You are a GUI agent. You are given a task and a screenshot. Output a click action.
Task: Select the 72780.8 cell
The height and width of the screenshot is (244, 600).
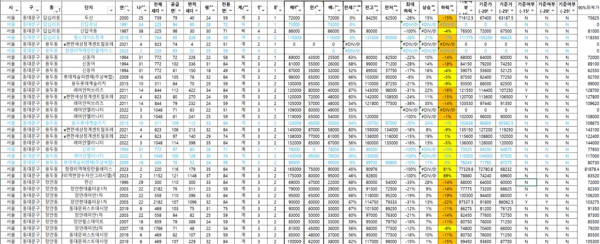click(485, 169)
